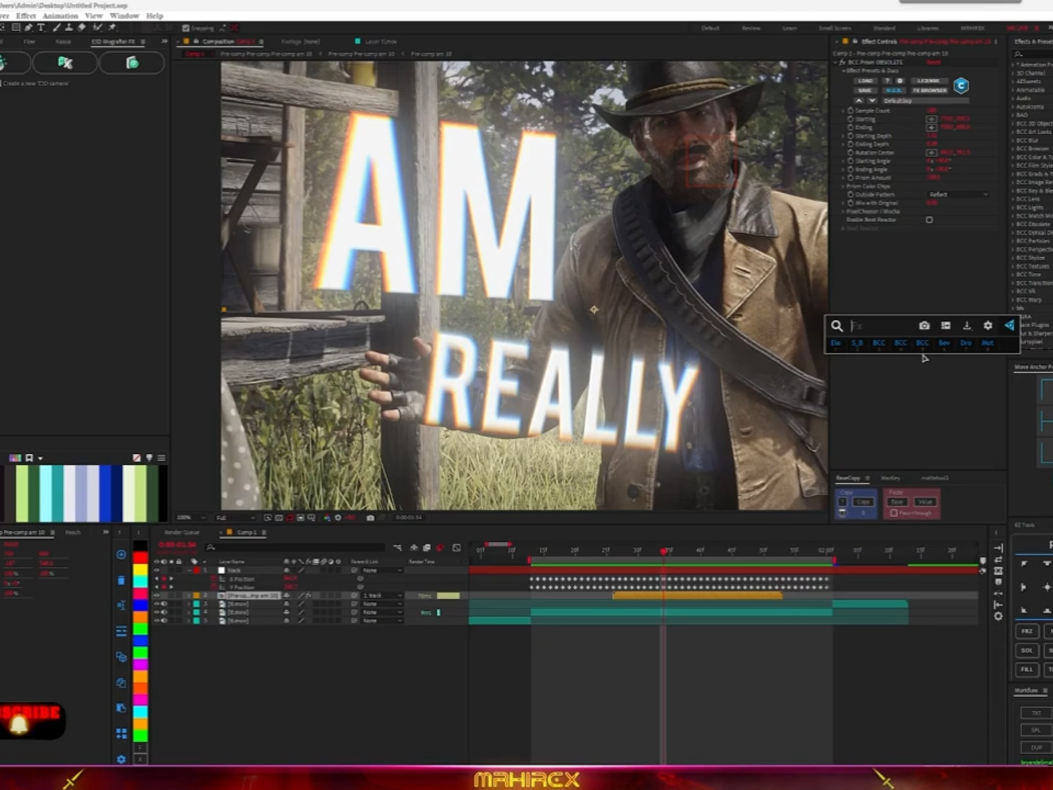Image resolution: width=1053 pixels, height=790 pixels.
Task: Open the Outside Pattern Reflect dropdown
Action: click(x=958, y=194)
